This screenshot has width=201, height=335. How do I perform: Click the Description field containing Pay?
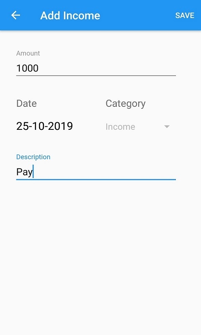pos(96,172)
